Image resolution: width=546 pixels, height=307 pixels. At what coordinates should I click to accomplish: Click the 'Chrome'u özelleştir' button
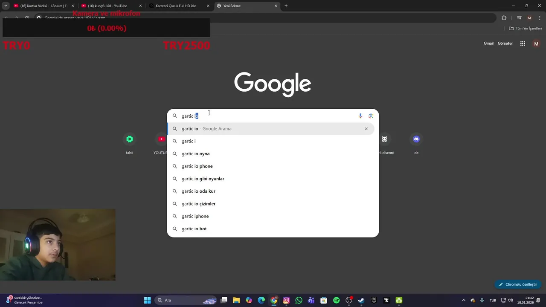[518, 284]
